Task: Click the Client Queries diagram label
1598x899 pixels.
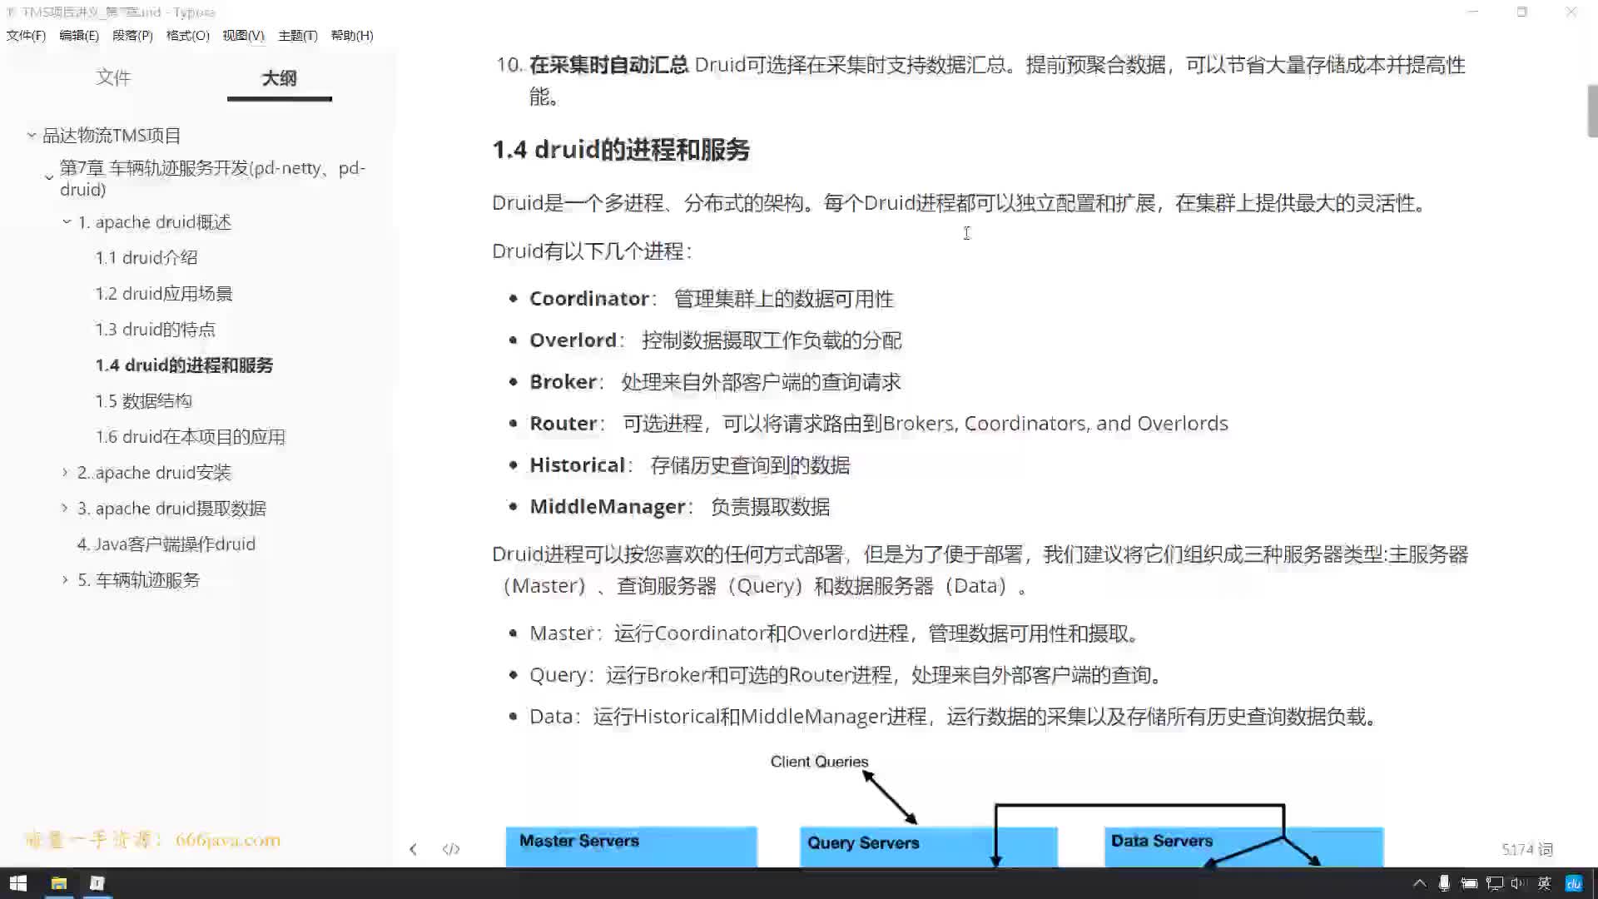Action: 819,762
